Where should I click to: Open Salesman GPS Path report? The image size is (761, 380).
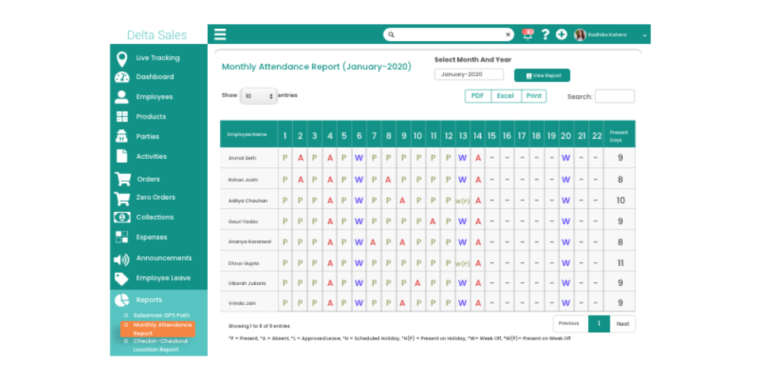[161, 315]
